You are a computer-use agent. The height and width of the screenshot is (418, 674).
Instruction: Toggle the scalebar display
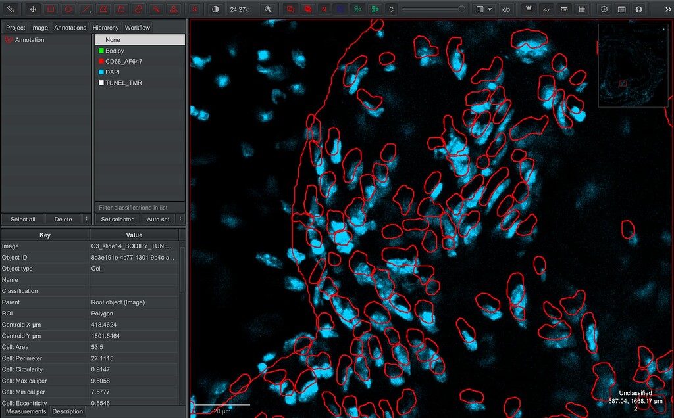(563, 9)
